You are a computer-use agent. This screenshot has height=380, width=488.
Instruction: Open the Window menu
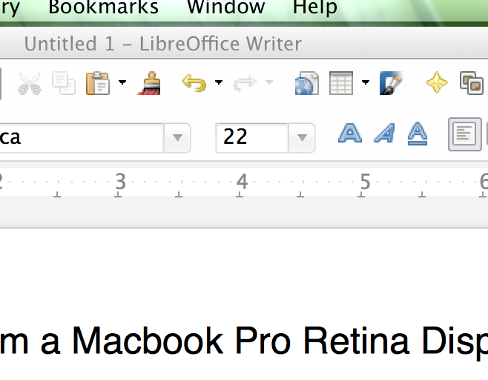tap(226, 7)
